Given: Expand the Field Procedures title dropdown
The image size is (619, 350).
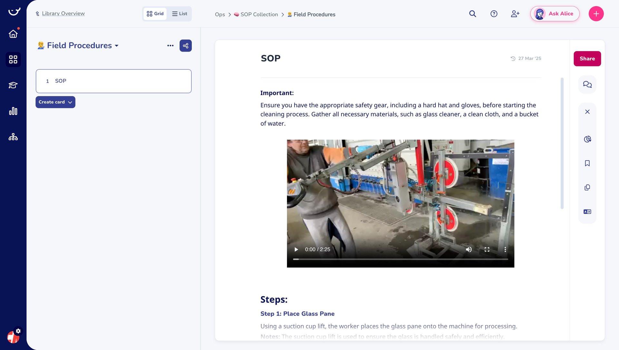Looking at the screenshot, I should (x=116, y=46).
